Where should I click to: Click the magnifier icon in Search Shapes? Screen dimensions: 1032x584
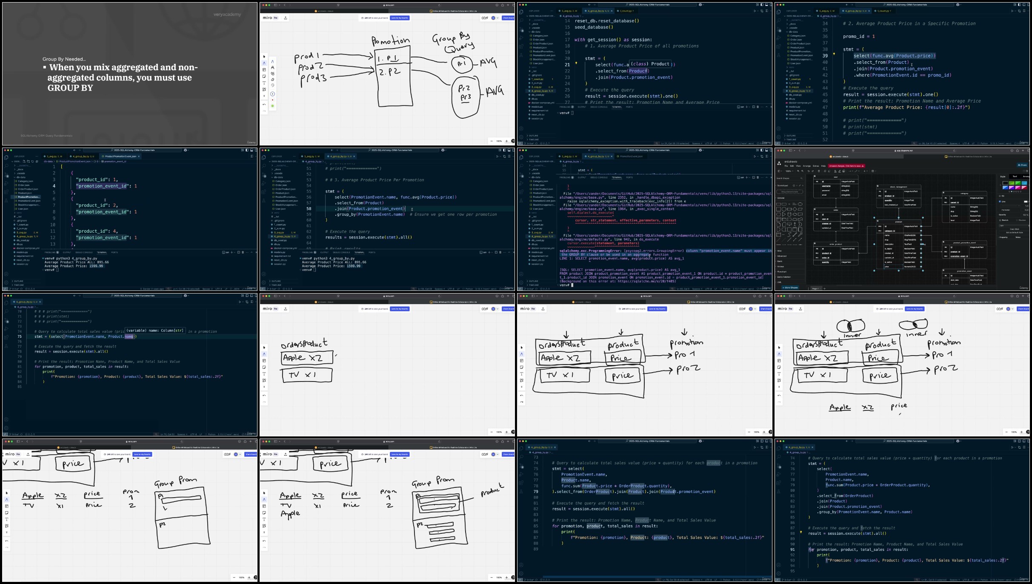[x=801, y=178]
